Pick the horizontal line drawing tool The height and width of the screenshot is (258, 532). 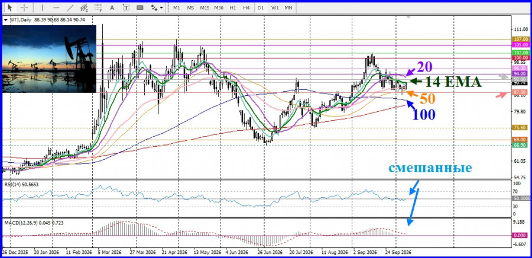point(56,7)
